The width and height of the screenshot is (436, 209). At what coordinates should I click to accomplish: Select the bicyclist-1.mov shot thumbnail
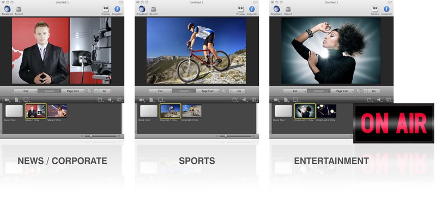point(170,111)
